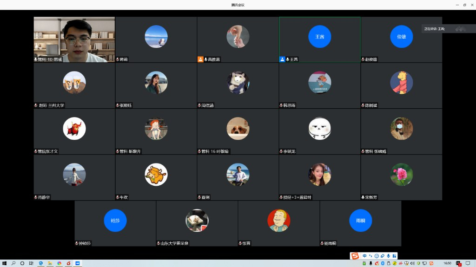Toggle Chinese/English mode via 中 button
Viewport: 476px width, 267px height.
[364, 256]
